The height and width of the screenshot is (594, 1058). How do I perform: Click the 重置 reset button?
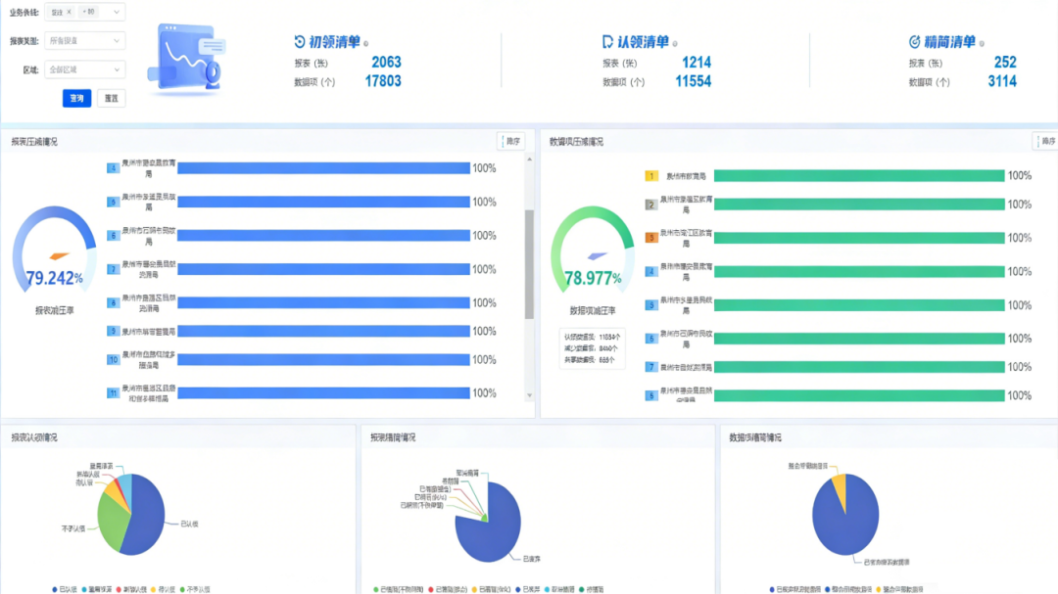pos(112,98)
